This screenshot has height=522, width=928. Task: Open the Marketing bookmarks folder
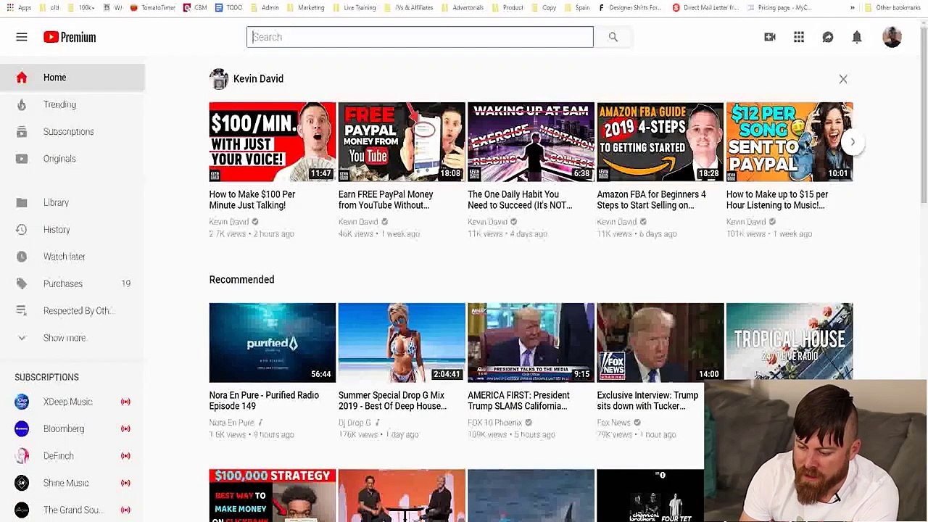pyautogui.click(x=306, y=7)
